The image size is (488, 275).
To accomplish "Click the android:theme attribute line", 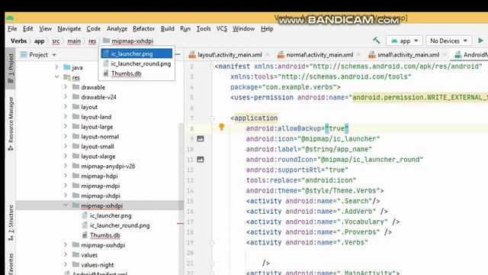I will point(315,190).
